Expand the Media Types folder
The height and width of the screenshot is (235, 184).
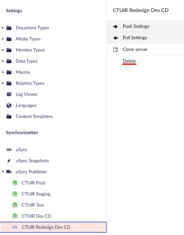tap(3, 39)
